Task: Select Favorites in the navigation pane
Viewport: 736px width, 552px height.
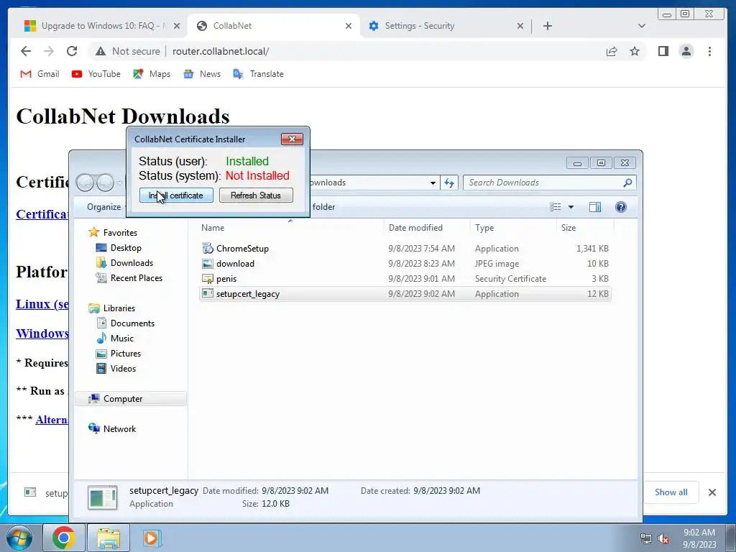Action: [120, 233]
